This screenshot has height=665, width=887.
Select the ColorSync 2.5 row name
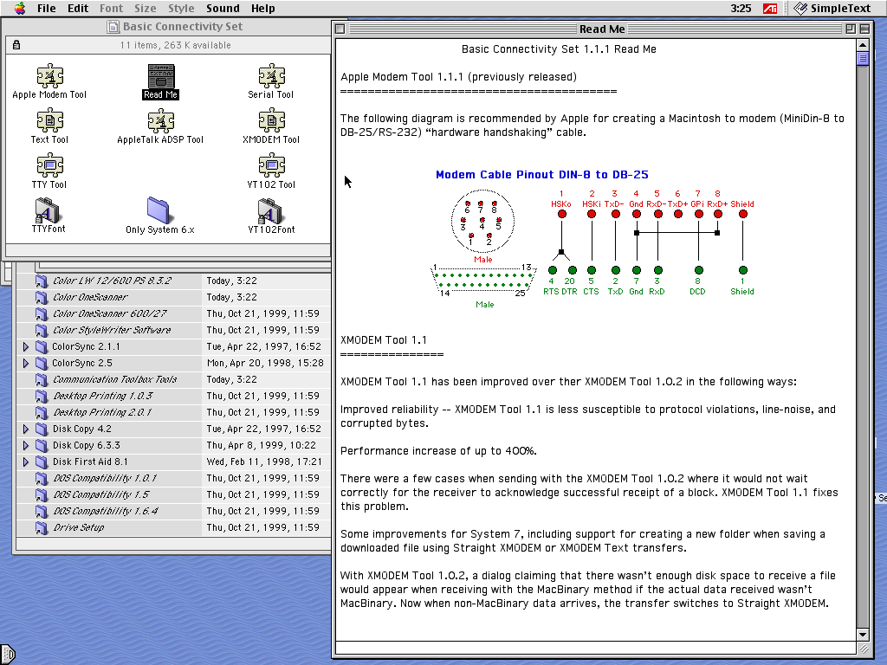point(82,363)
